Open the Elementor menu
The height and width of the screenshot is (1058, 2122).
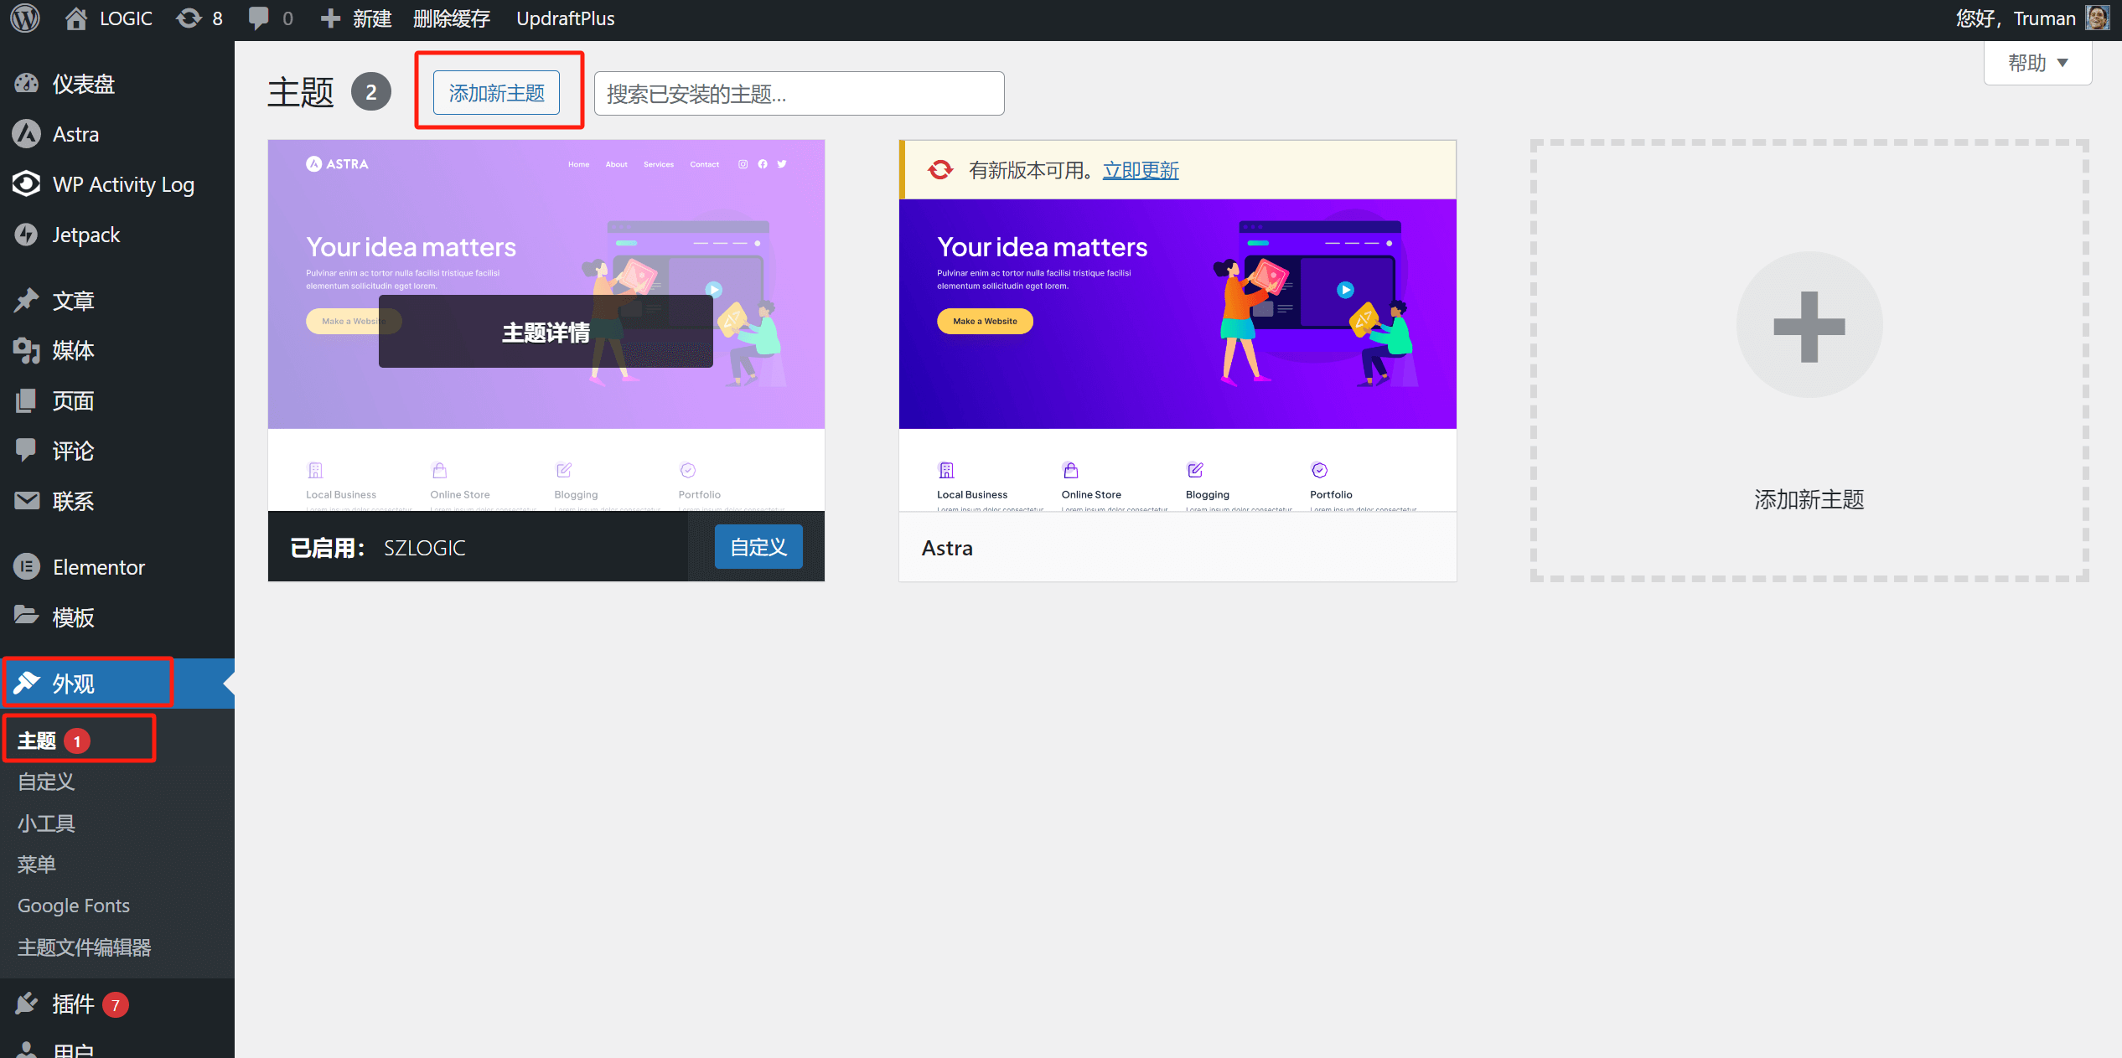click(x=117, y=567)
